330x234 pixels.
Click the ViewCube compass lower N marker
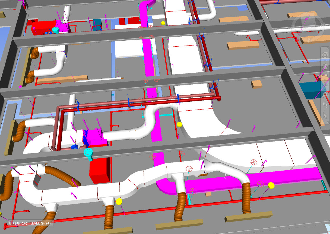pos(310,40)
